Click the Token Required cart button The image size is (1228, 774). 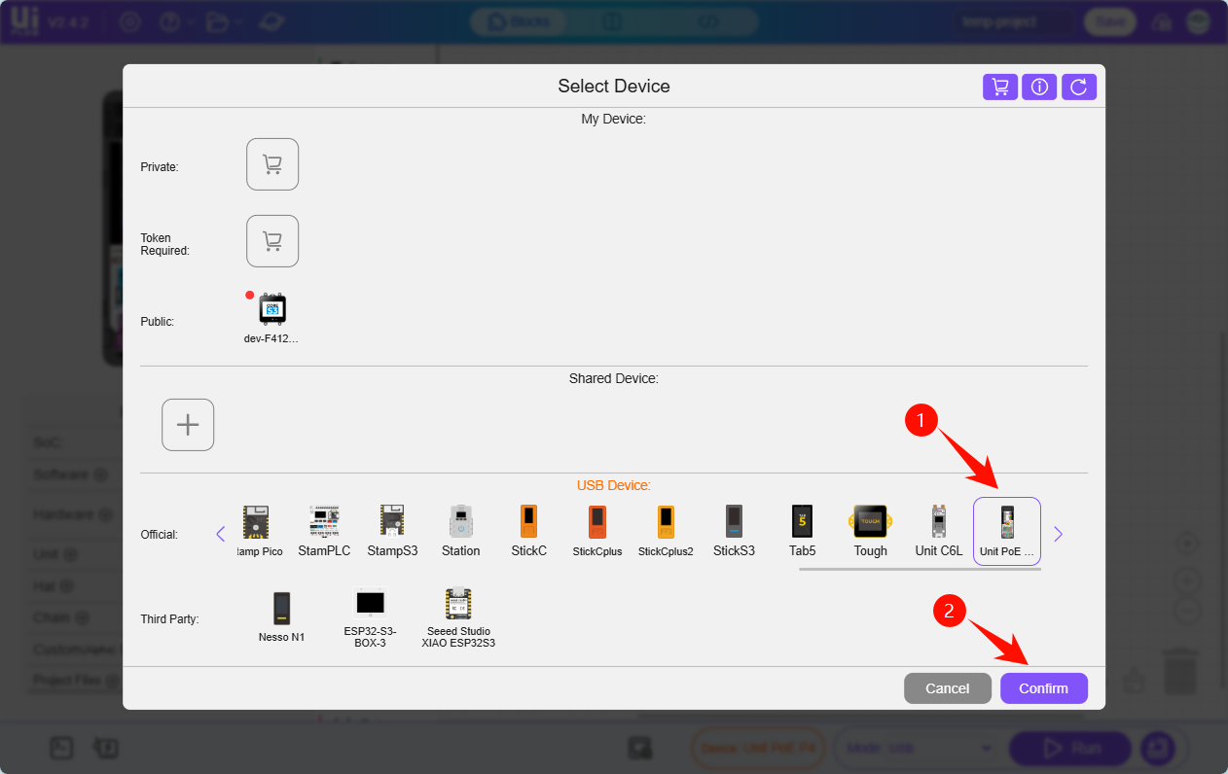pyautogui.click(x=272, y=241)
